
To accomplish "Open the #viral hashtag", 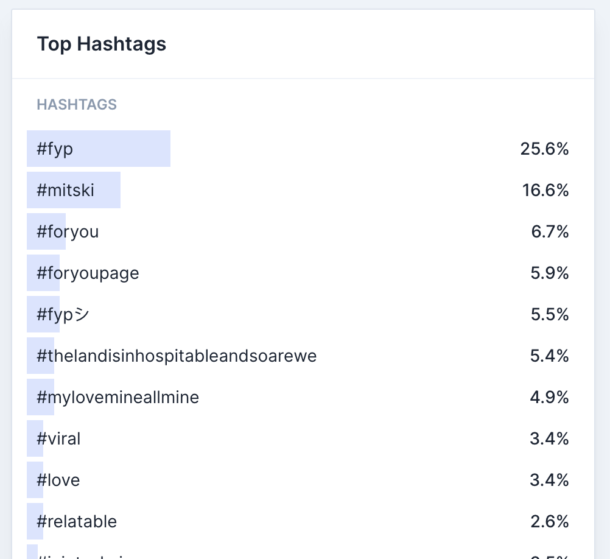I will pos(59,438).
